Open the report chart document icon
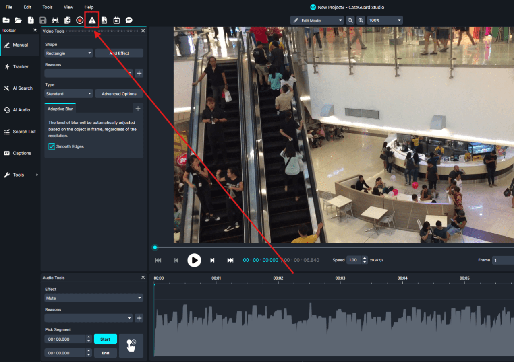 [x=104, y=20]
